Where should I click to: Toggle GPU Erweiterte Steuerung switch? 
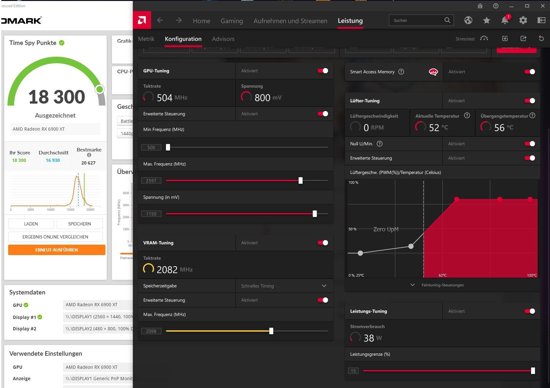pos(323,114)
